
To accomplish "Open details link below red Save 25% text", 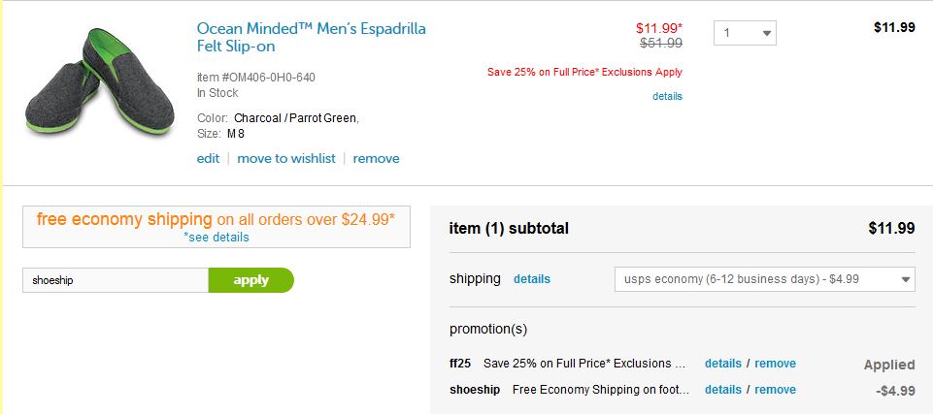I will tap(667, 96).
